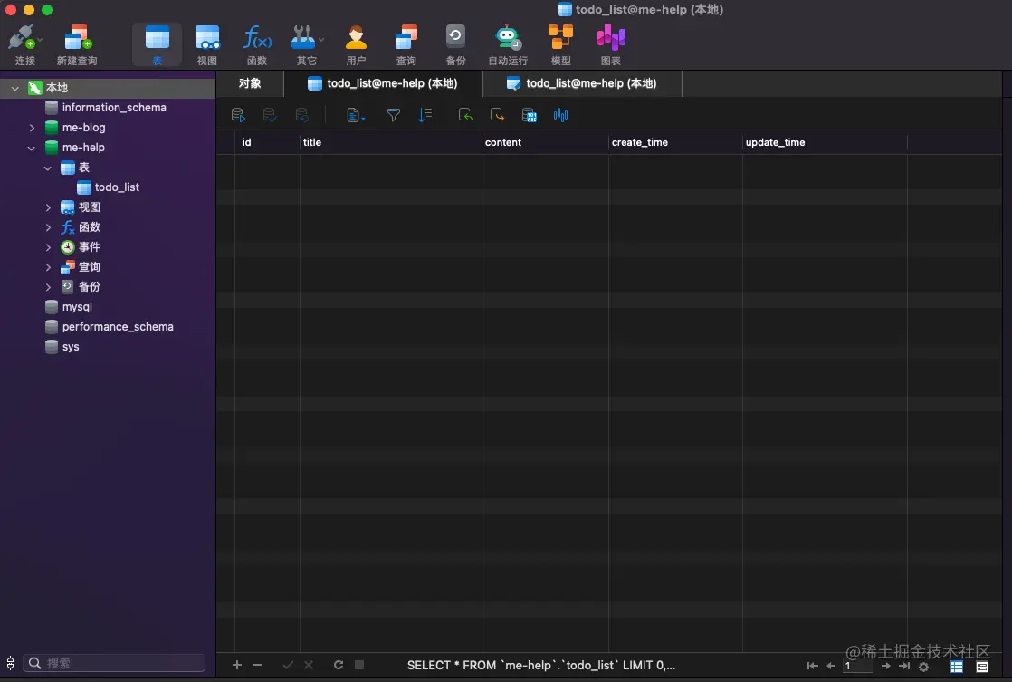Go to the previous page arrow
1012x682 pixels.
coord(831,666)
